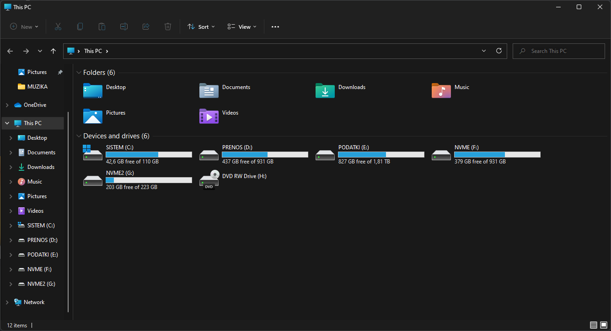Open the Sort dropdown menu
Viewport: 611px width, 331px height.
(201, 27)
